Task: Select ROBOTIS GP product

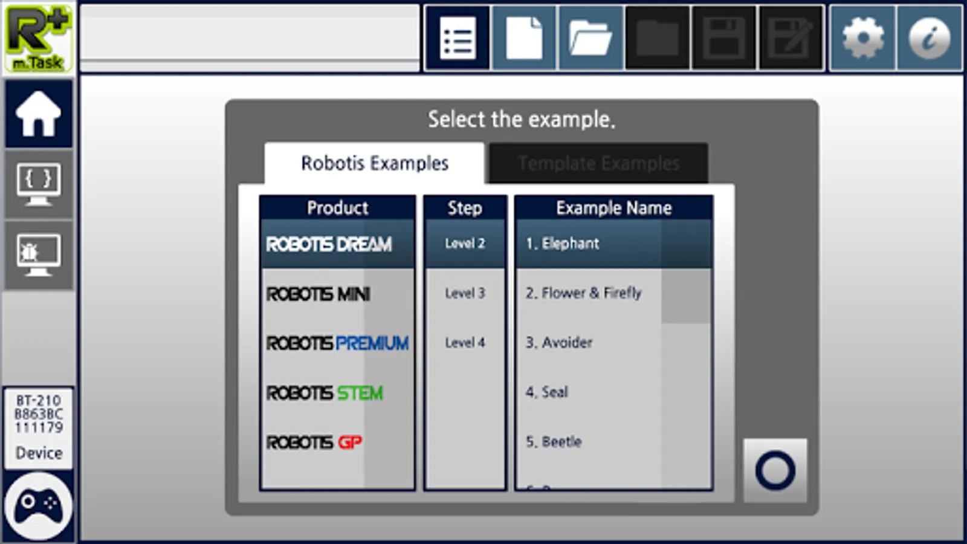Action: tap(337, 442)
